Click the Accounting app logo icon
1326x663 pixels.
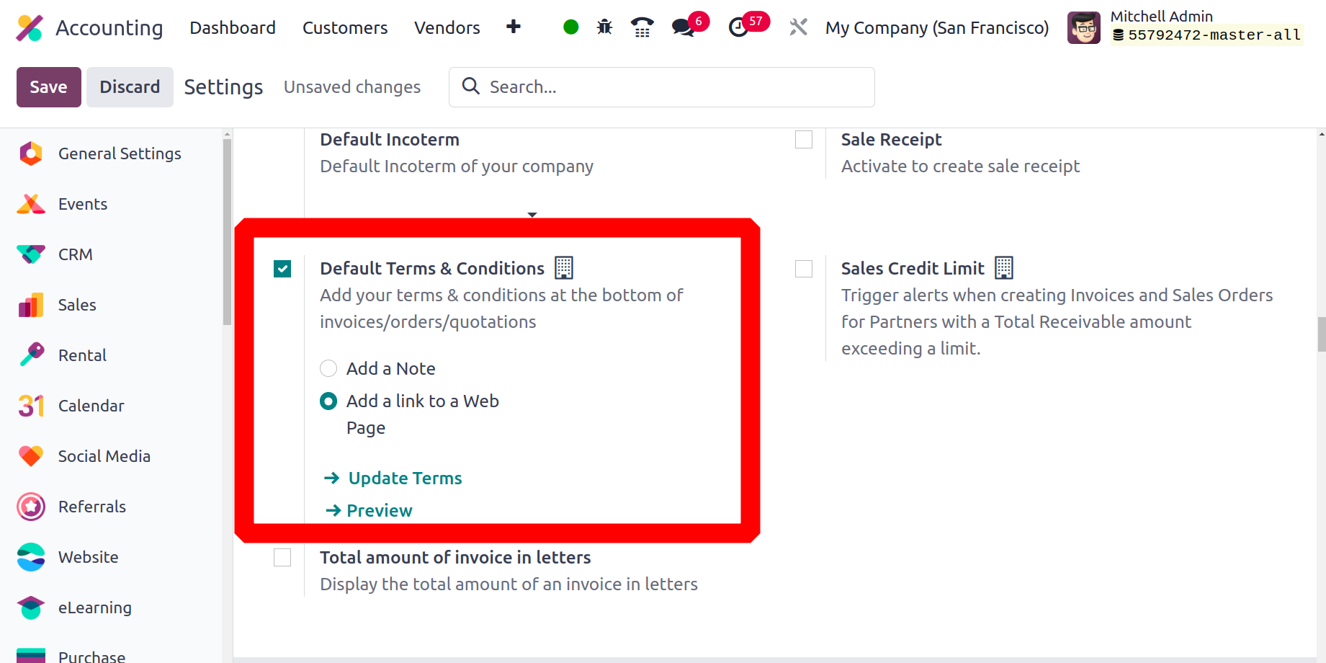coord(30,27)
